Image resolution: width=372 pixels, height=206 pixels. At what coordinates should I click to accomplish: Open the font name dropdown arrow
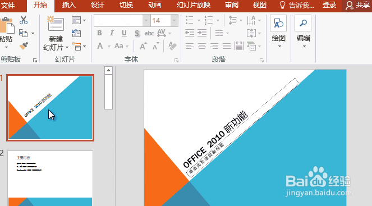[x=146, y=20]
